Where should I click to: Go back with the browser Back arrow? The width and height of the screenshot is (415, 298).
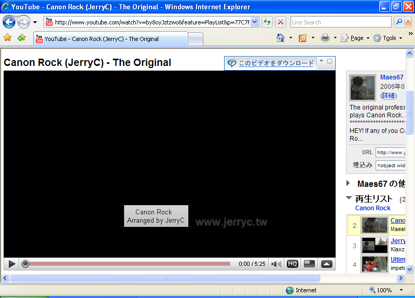(9, 22)
